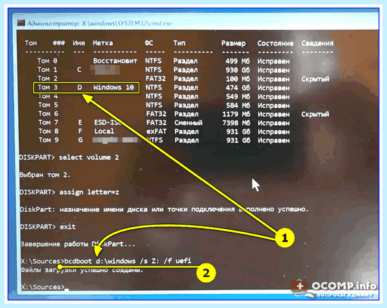Click the DISKPART exit command line
Screen dimensions: 387x308
click(x=48, y=227)
